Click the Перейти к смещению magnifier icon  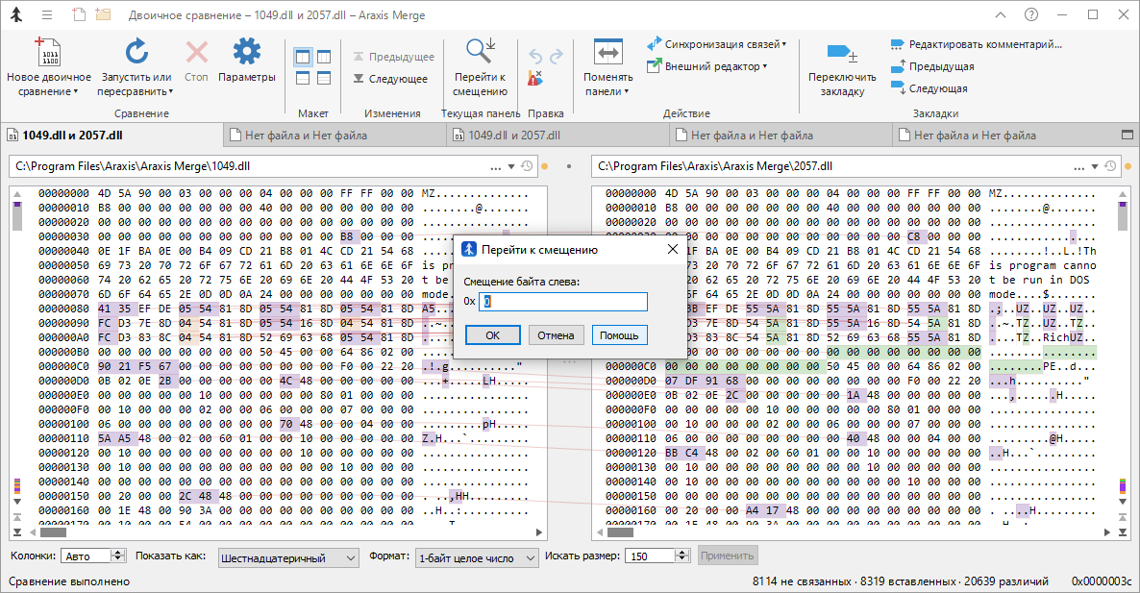point(480,51)
